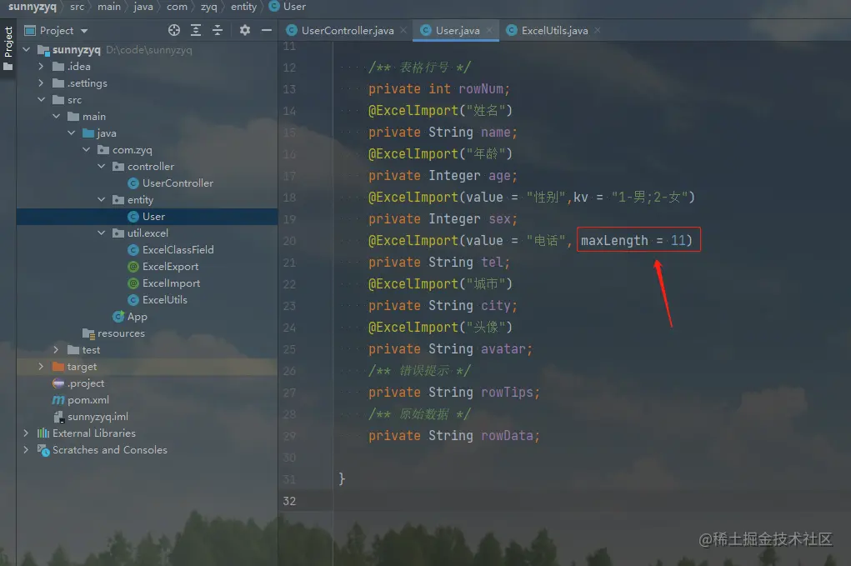Click the sunnyzyq breadcrumb in navigation bar
851x566 pixels.
32,7
